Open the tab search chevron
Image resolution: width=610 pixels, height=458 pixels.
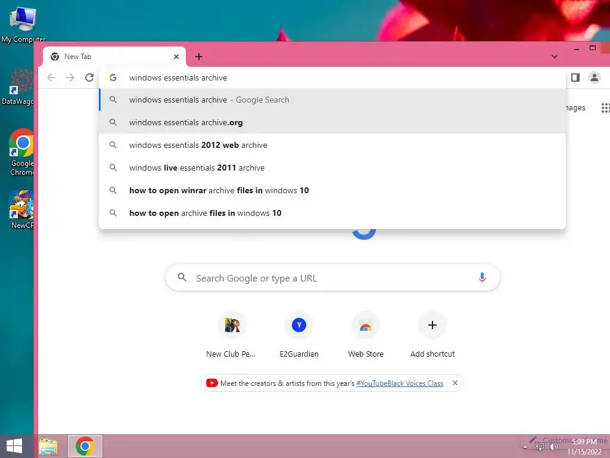(x=555, y=57)
